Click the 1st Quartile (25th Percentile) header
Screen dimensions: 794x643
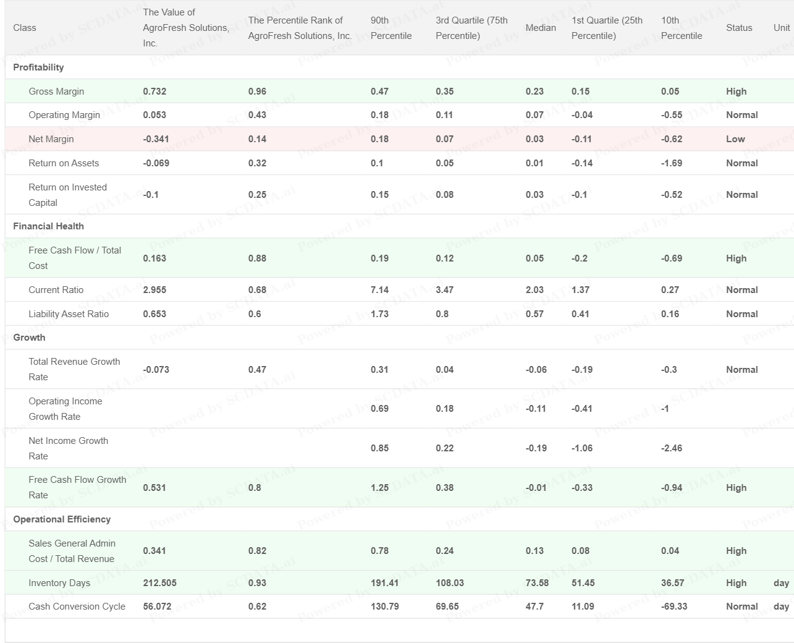pos(607,28)
